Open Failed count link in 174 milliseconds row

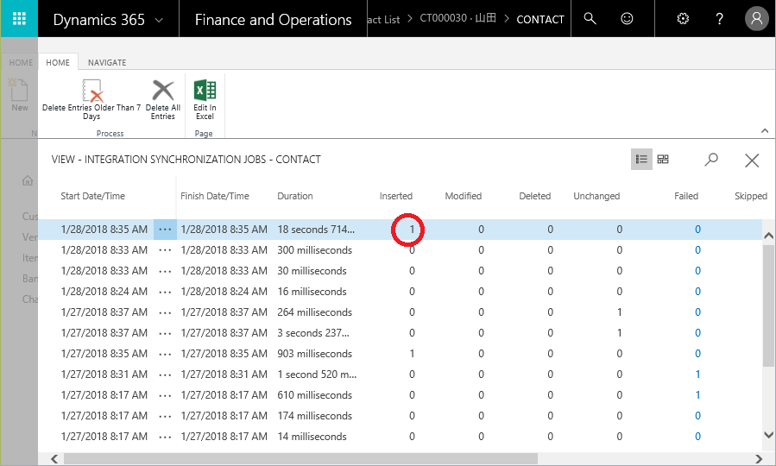(x=697, y=416)
